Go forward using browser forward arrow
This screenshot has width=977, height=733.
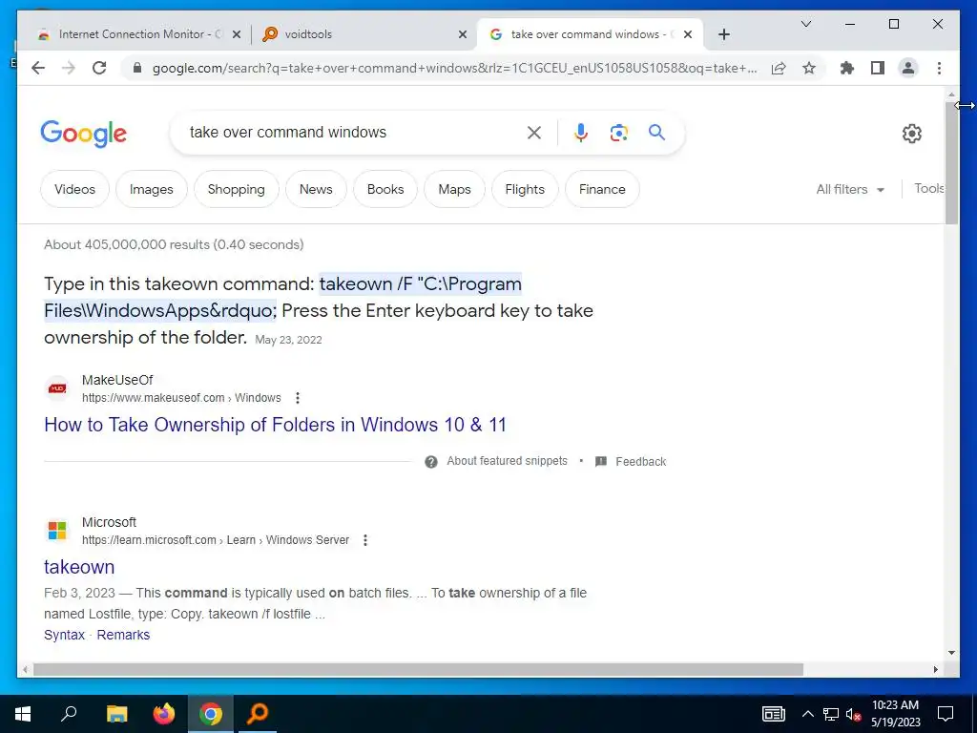pos(69,68)
